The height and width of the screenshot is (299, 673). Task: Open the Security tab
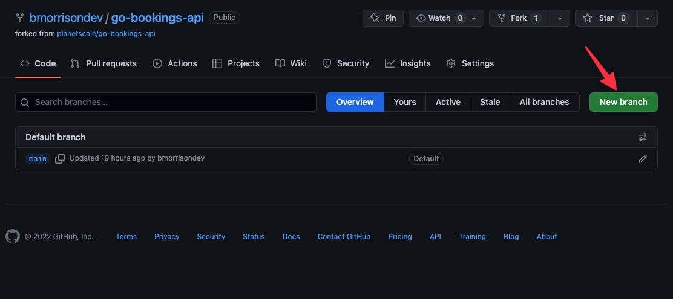coord(346,63)
